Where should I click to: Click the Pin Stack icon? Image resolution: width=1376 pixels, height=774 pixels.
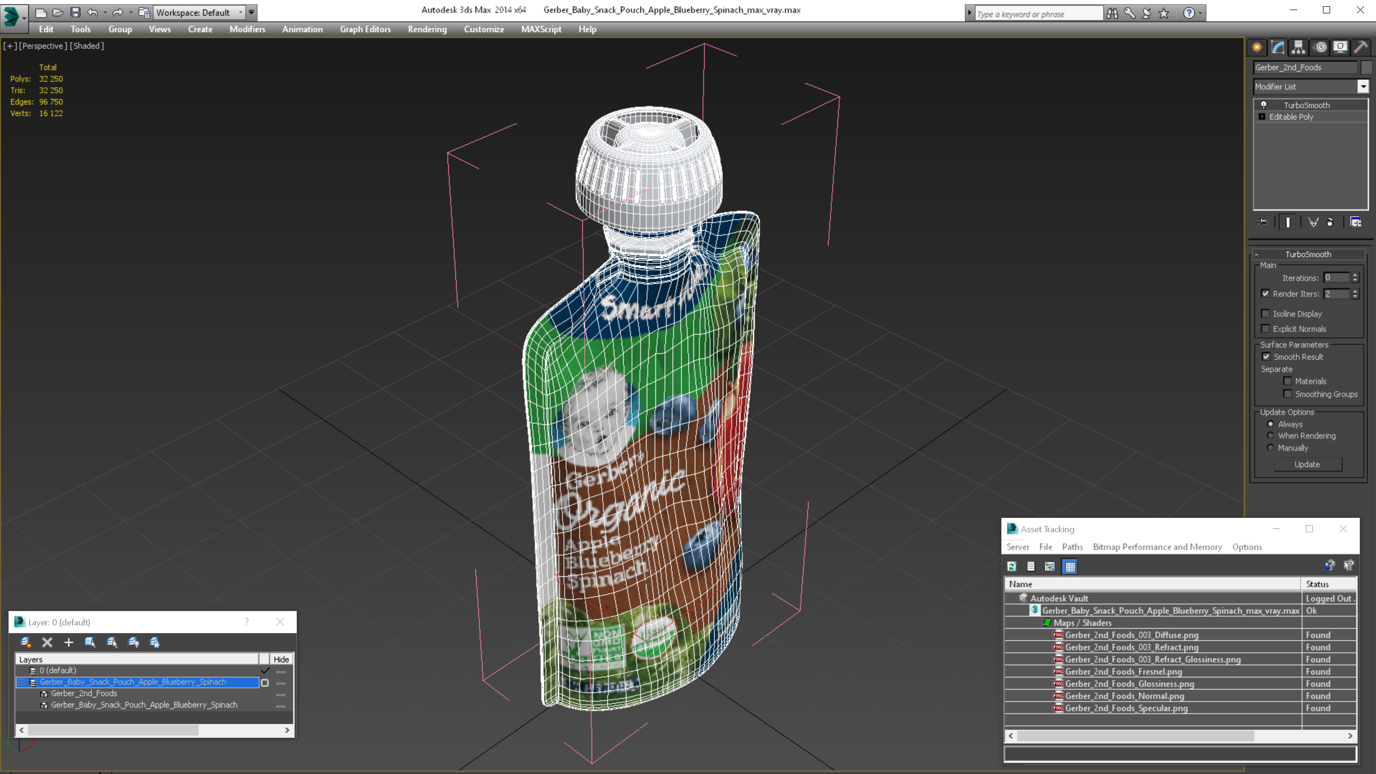click(1262, 222)
